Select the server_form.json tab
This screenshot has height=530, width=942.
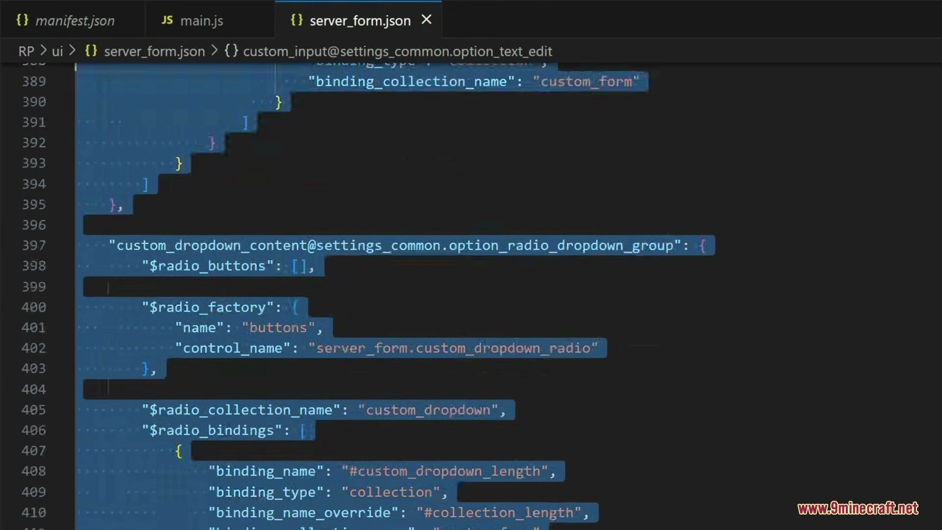(x=360, y=21)
